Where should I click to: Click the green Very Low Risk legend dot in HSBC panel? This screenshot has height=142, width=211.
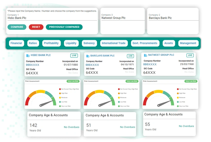(x=60, y=106)
